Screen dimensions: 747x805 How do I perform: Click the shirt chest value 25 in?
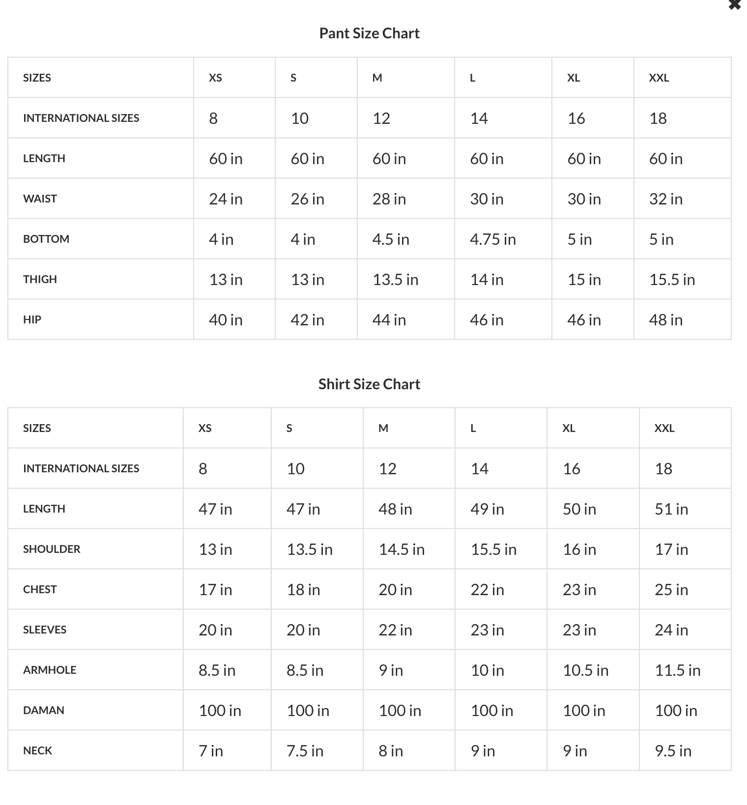point(671,589)
